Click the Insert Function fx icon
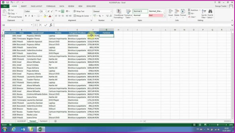 click(51, 25)
